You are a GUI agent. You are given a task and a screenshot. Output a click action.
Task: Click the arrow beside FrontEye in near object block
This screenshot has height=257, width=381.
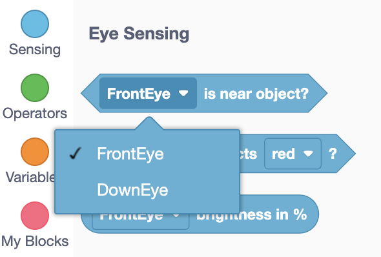point(183,93)
